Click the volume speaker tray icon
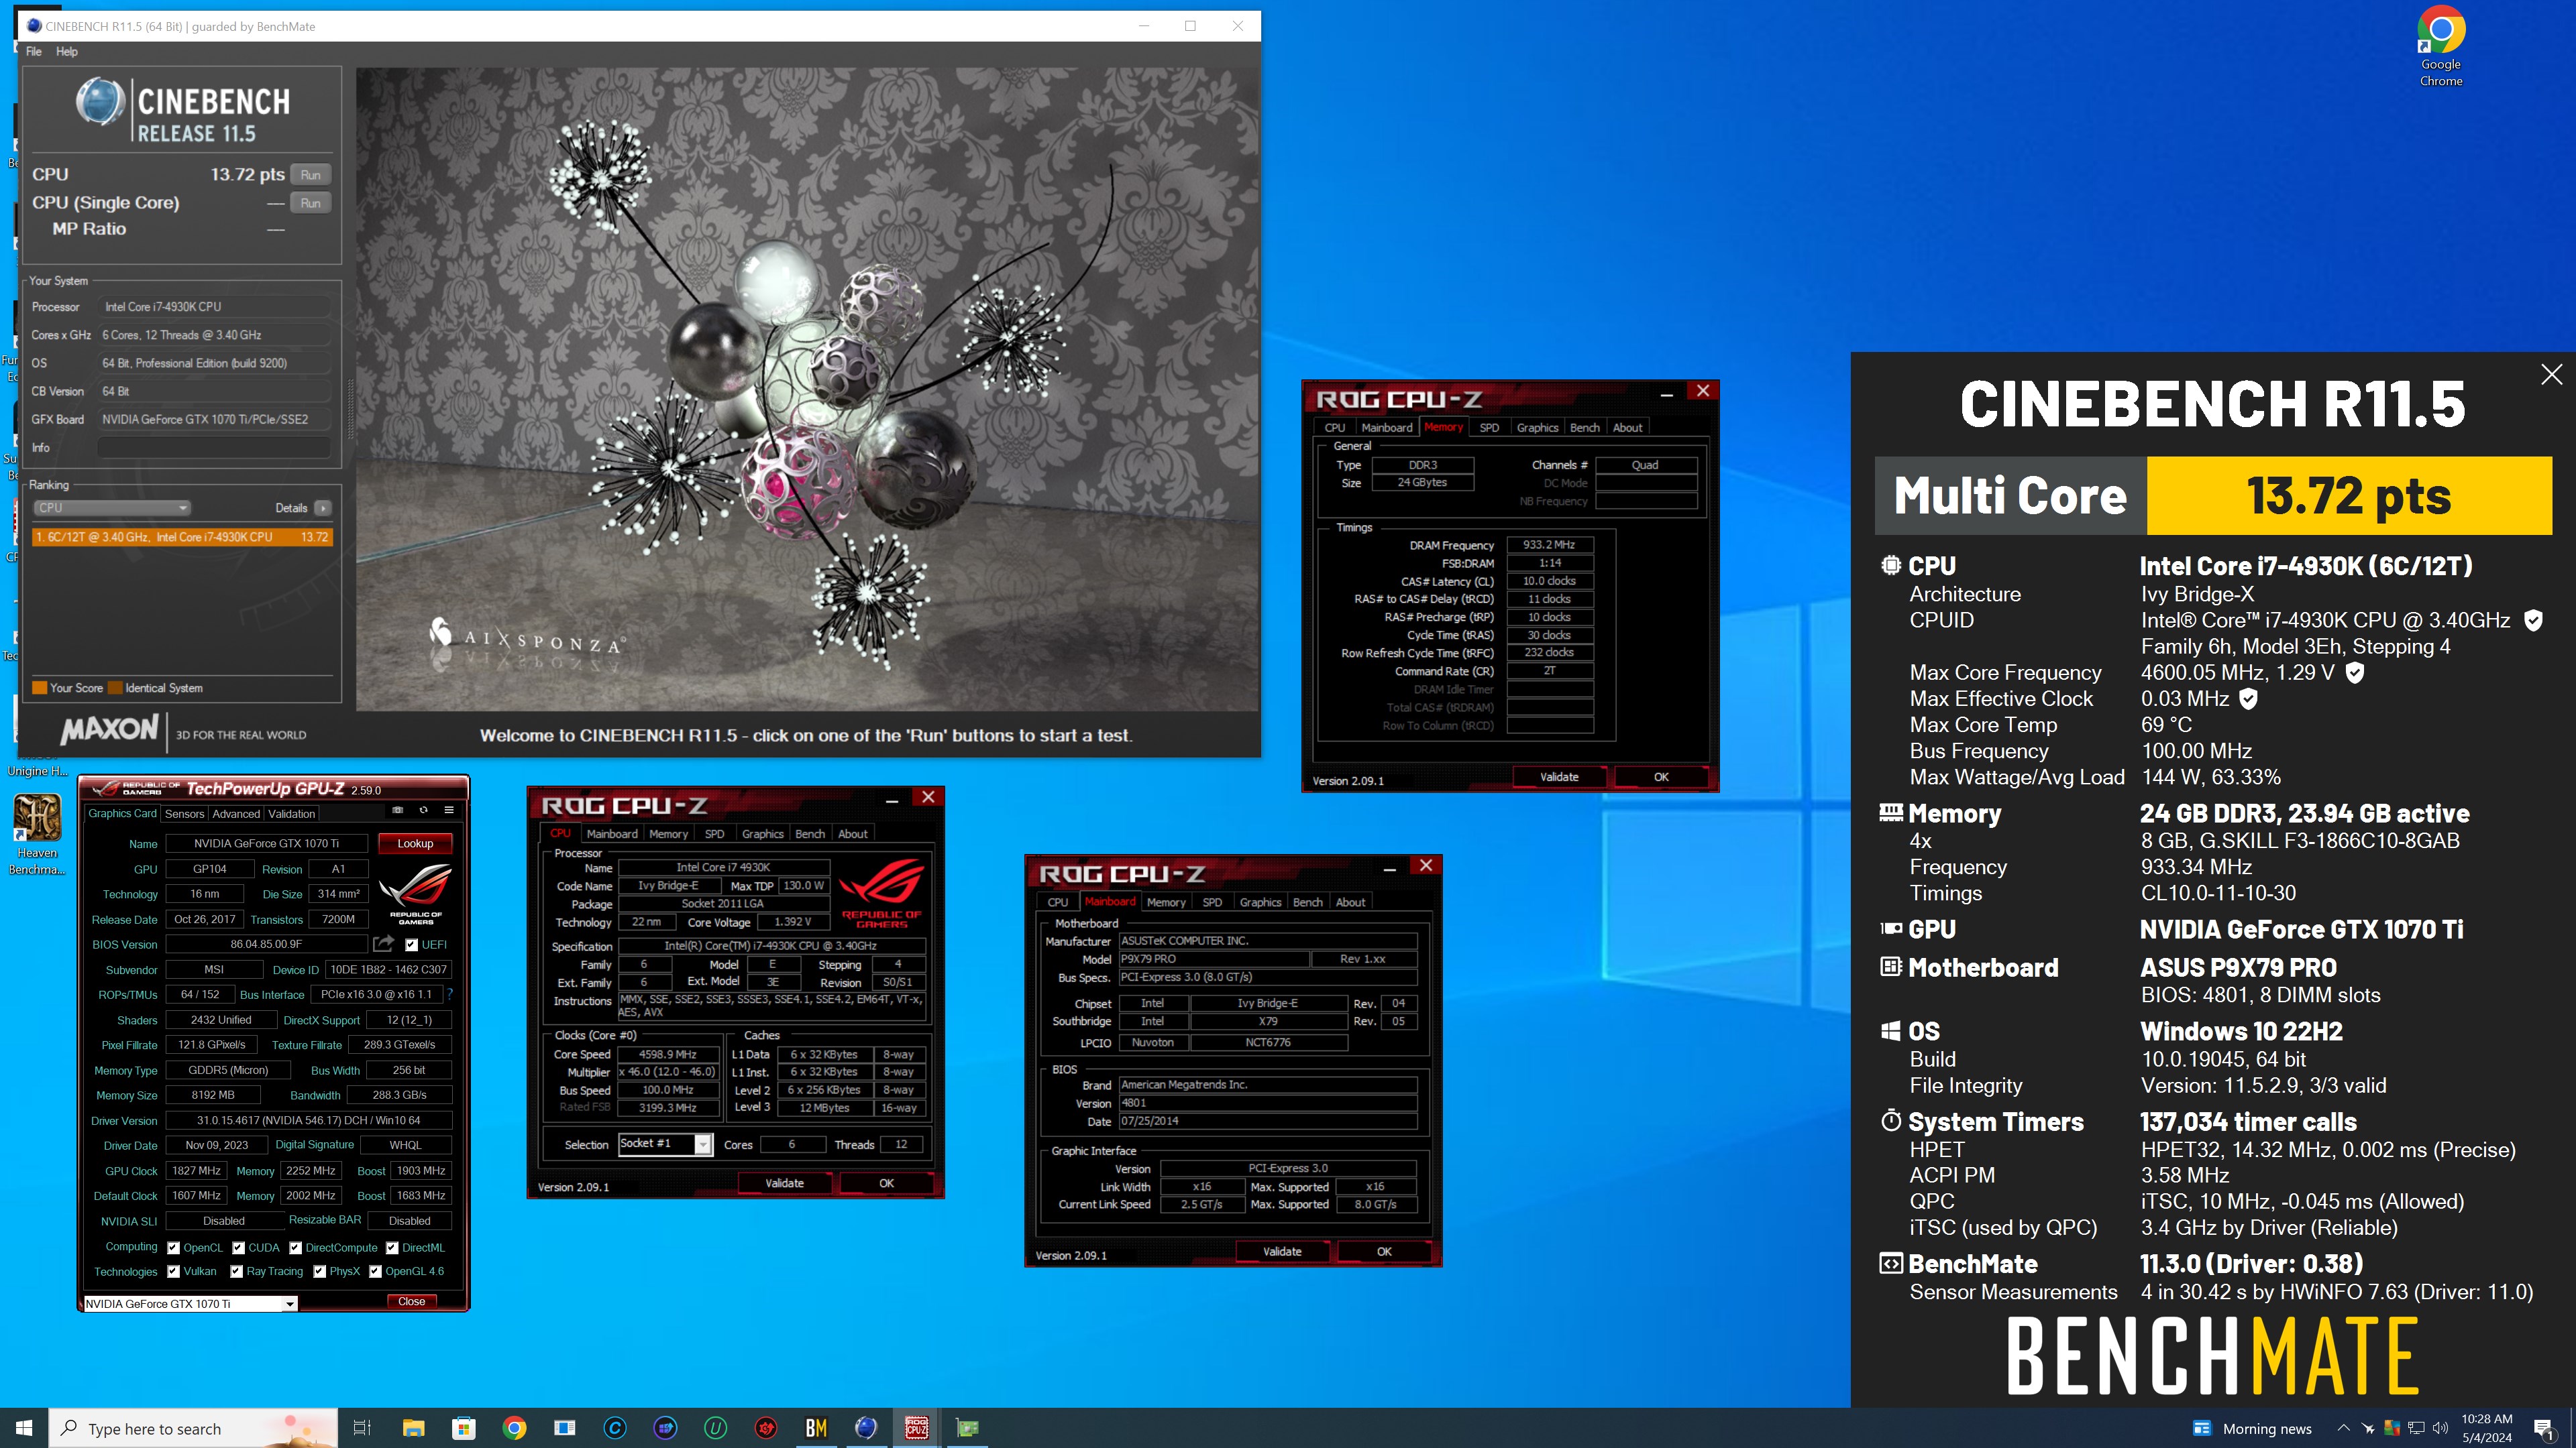 2440,1428
